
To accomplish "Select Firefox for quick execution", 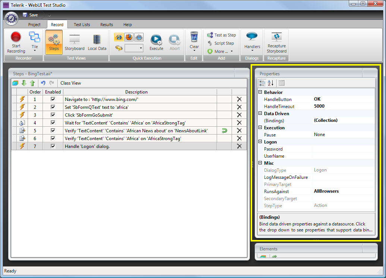I will pos(129,37).
